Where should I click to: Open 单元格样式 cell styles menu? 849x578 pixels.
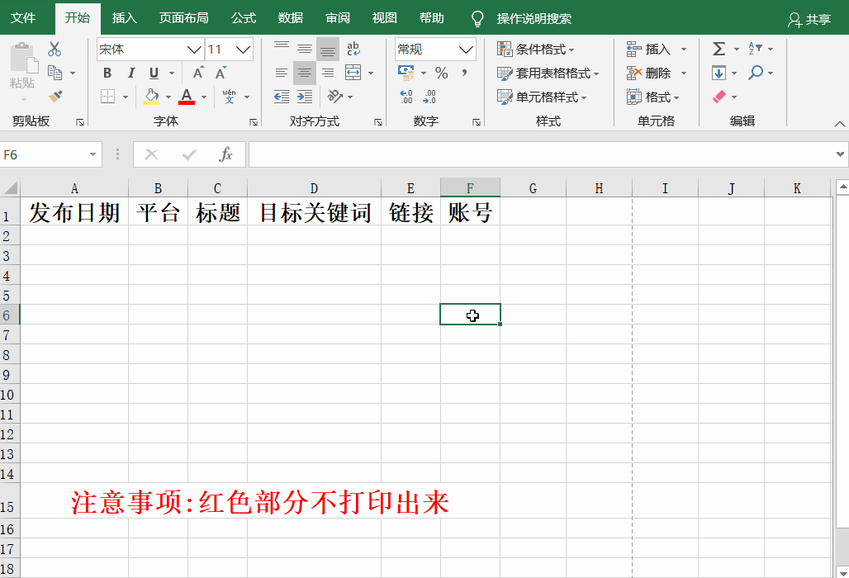[542, 97]
